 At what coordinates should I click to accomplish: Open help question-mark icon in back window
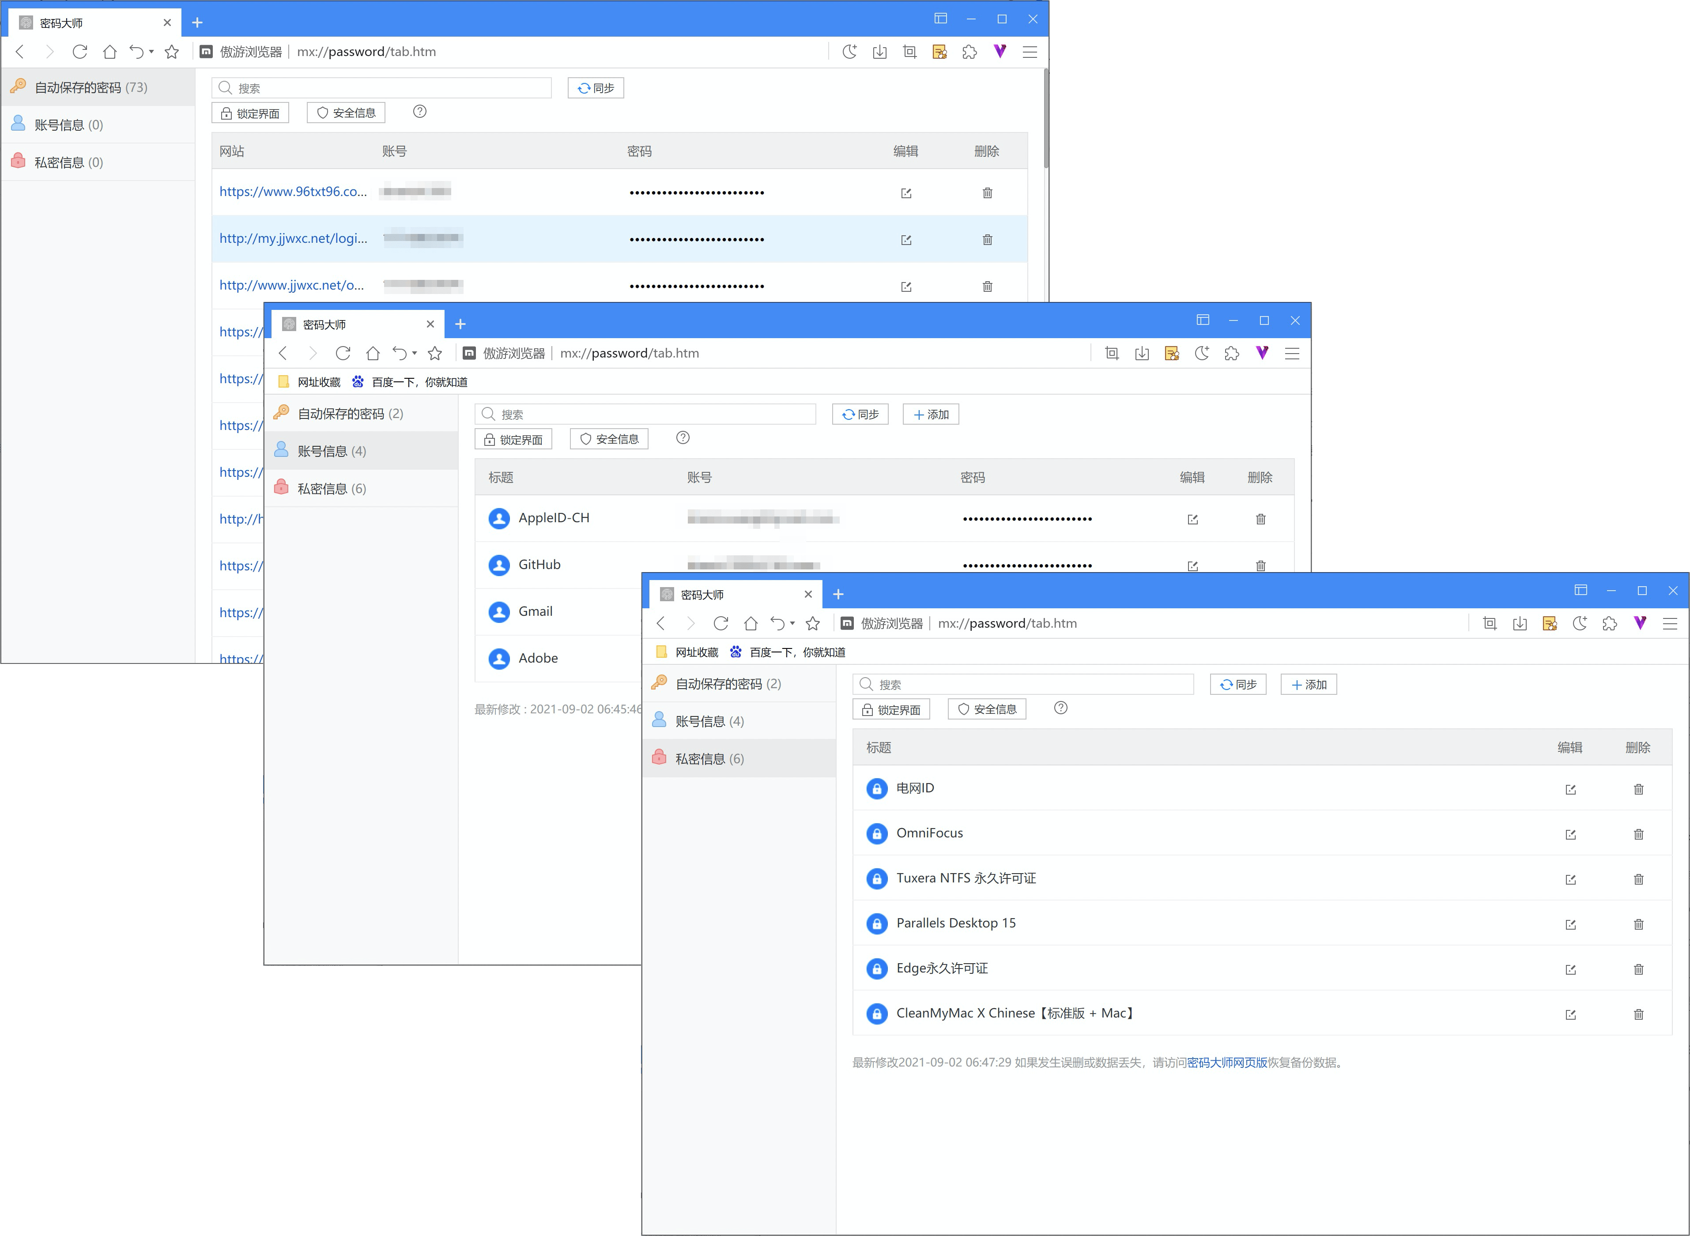(420, 112)
